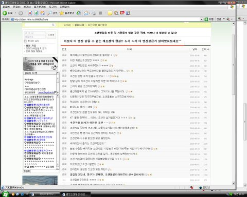The image size is (247, 197).
Task: Expand the Mail button dropdown arrow
Action: [x=89, y=13]
